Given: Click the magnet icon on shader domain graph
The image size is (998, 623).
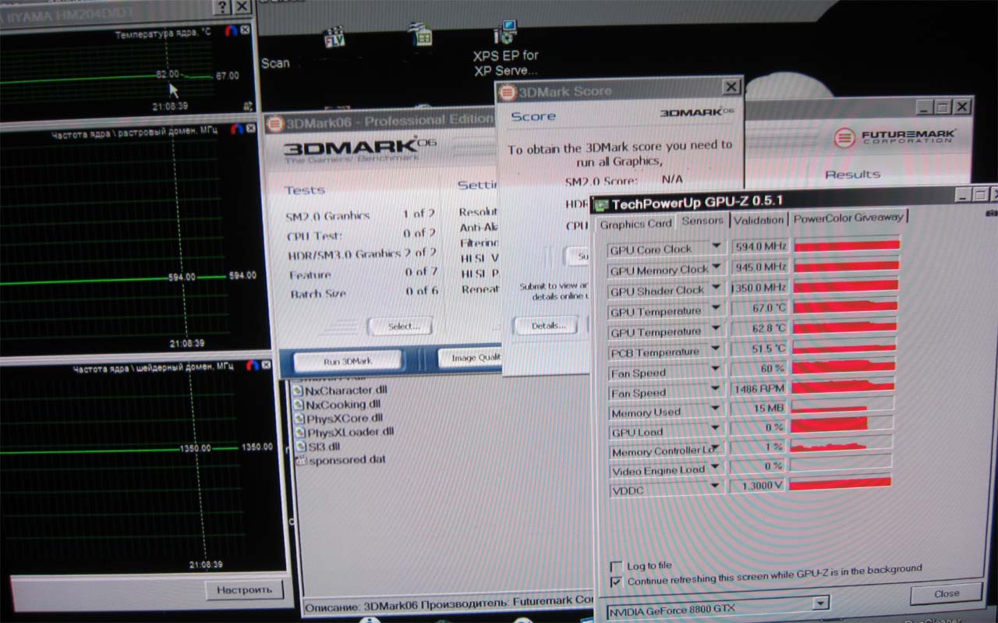Looking at the screenshot, I should (x=252, y=365).
